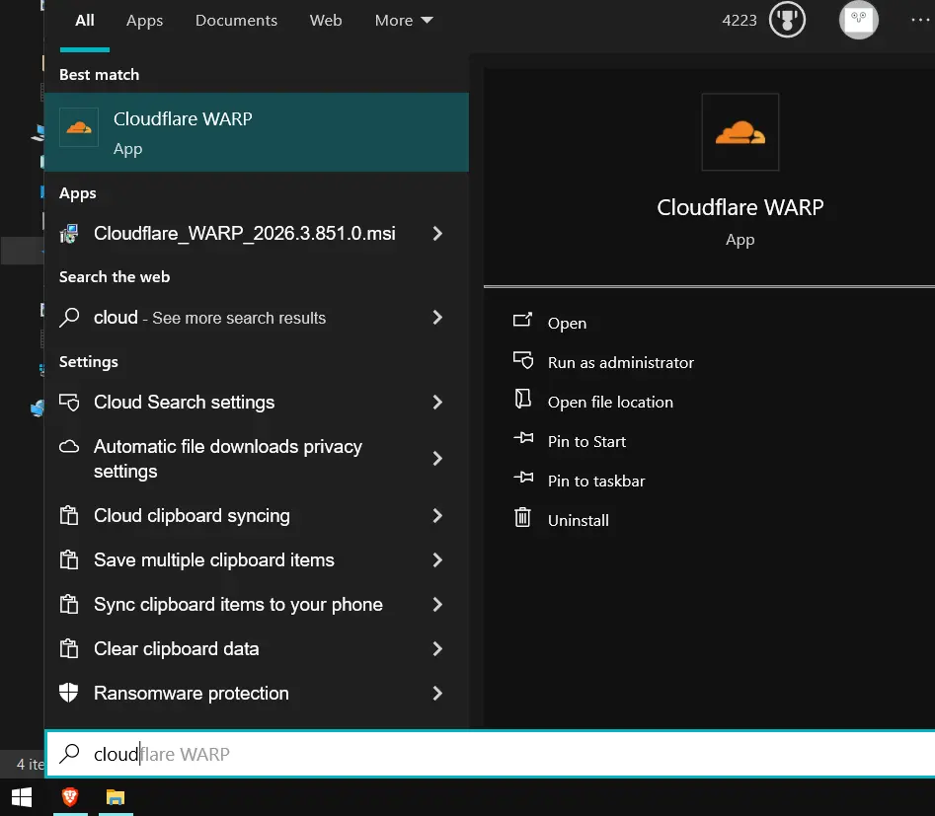Run Cloudflare WARP as administrator
The width and height of the screenshot is (935, 816).
click(x=621, y=362)
